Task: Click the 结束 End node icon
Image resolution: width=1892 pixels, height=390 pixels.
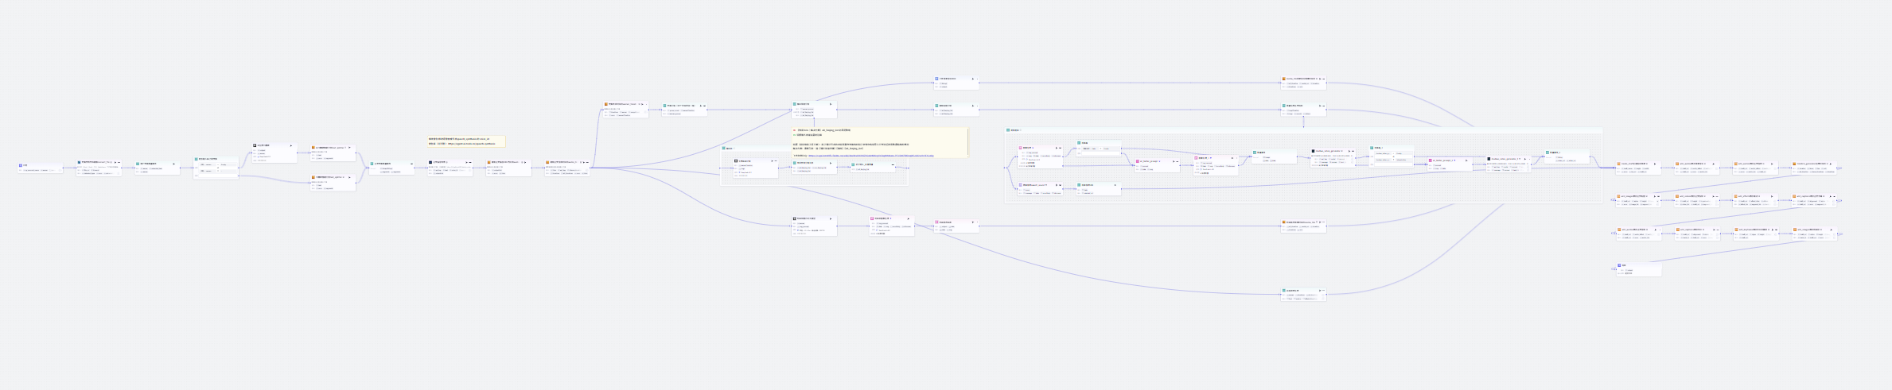Action: (x=1619, y=265)
